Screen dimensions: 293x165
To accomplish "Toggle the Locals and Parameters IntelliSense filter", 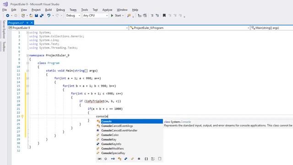I will pyautogui.click(x=99, y=159).
